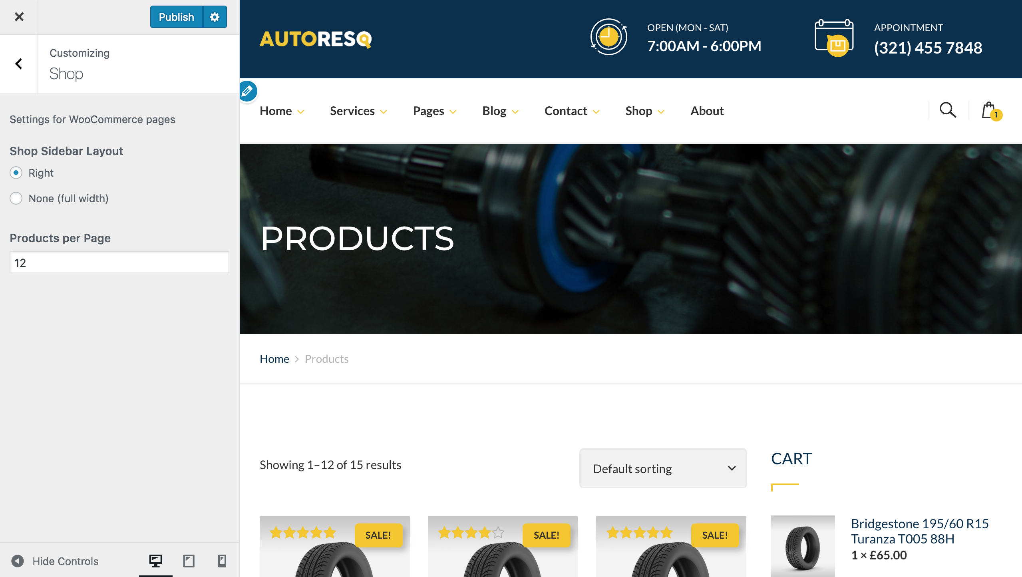This screenshot has width=1022, height=577.
Task: Click 'Settings for WooCommerce pages' description
Action: (92, 119)
